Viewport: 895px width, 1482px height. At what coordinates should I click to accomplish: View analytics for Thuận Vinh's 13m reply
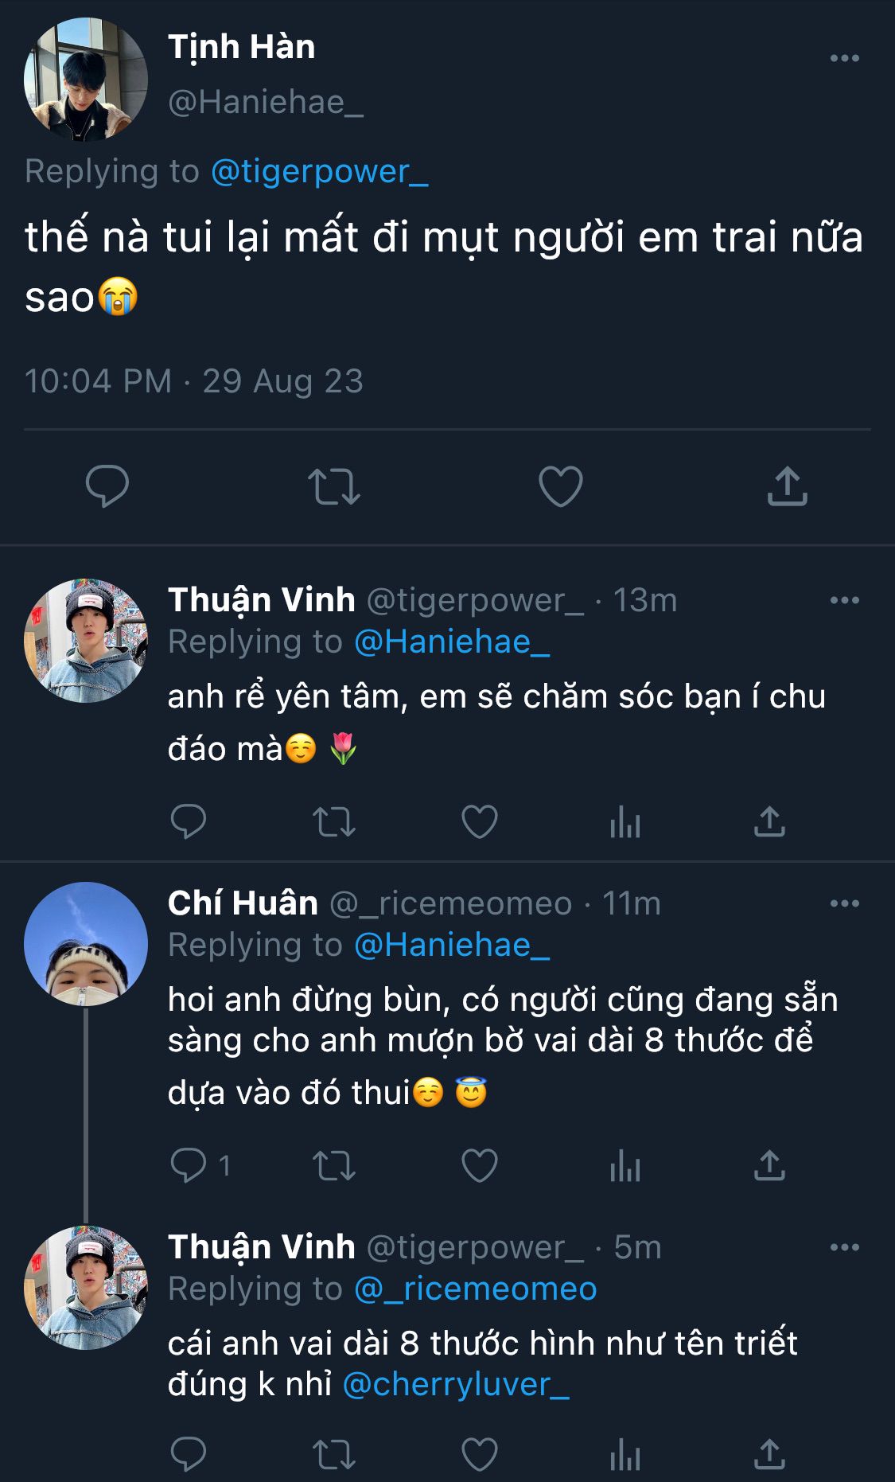pos(625,822)
